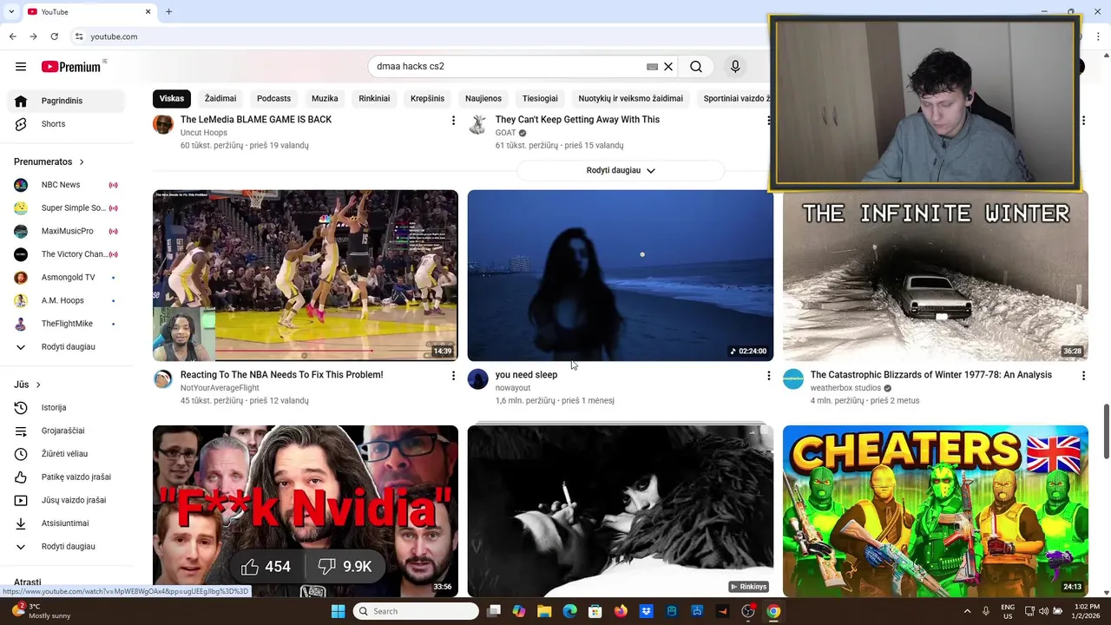Open Patikę vaizdo įrašai liked videos
This screenshot has height=625, width=1111.
click(x=66, y=477)
